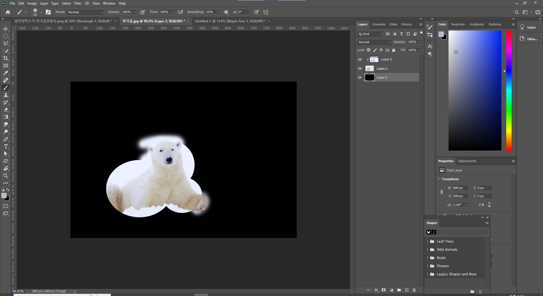Open the Libraries panel button

click(x=528, y=39)
